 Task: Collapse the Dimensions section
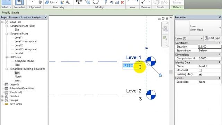tap(220, 55)
